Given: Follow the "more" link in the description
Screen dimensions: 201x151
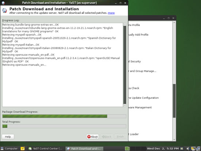Looking at the screenshot, I should point(111,13).
